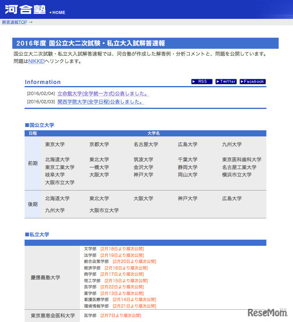Select 静岡大学

(x=188, y=167)
